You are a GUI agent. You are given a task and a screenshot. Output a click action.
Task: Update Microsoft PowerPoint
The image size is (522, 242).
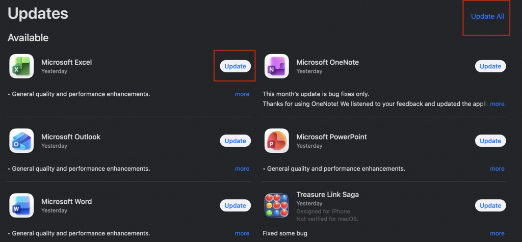click(x=490, y=141)
